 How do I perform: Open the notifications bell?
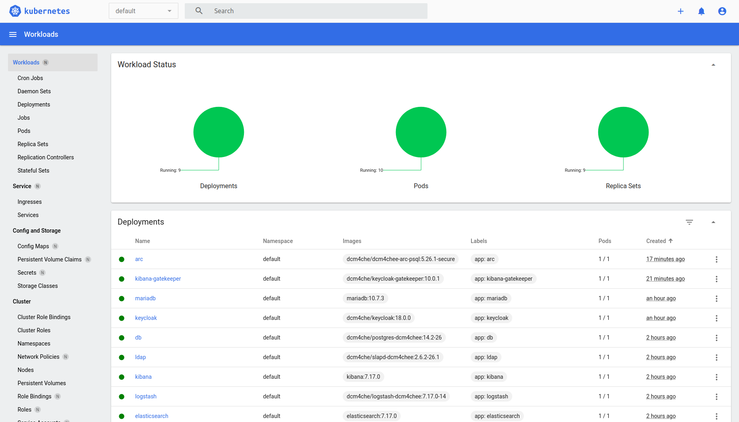click(701, 11)
